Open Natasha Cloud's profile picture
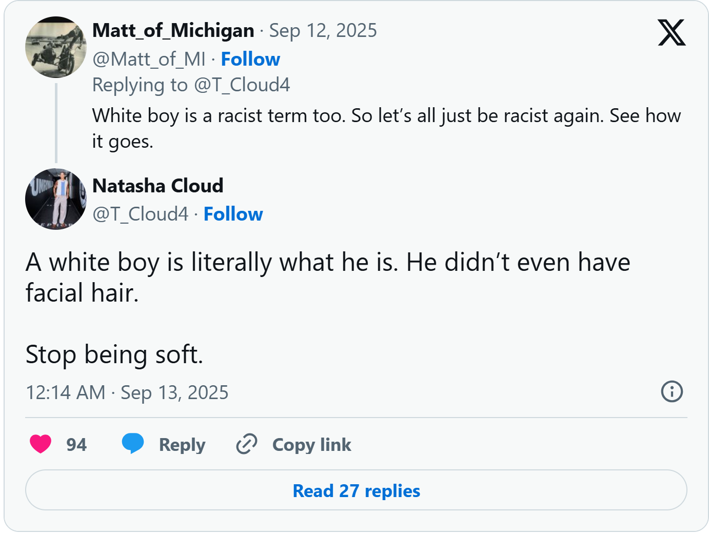709x534 pixels. pyautogui.click(x=56, y=199)
